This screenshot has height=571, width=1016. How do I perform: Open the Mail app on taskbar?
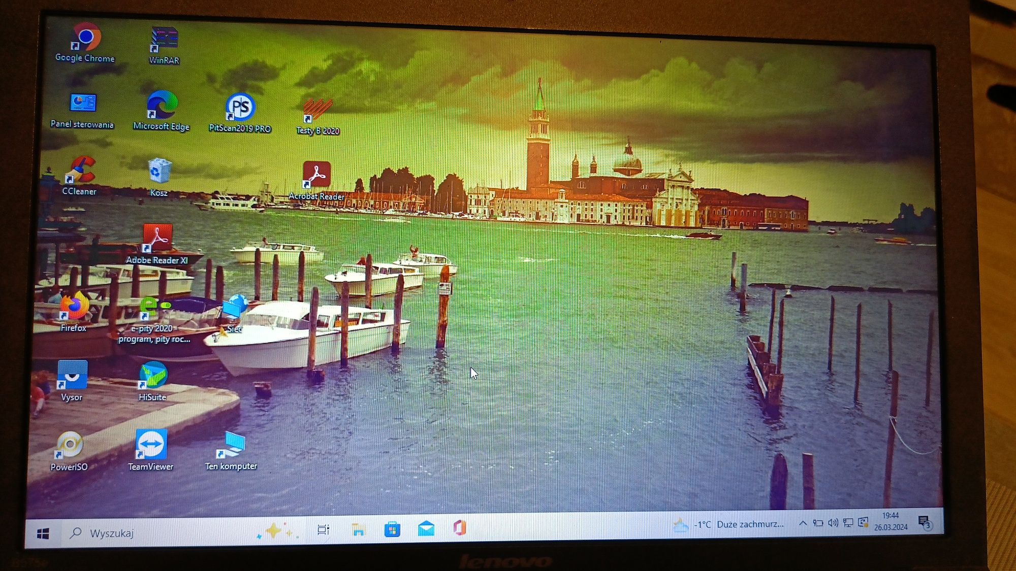pos(426,528)
